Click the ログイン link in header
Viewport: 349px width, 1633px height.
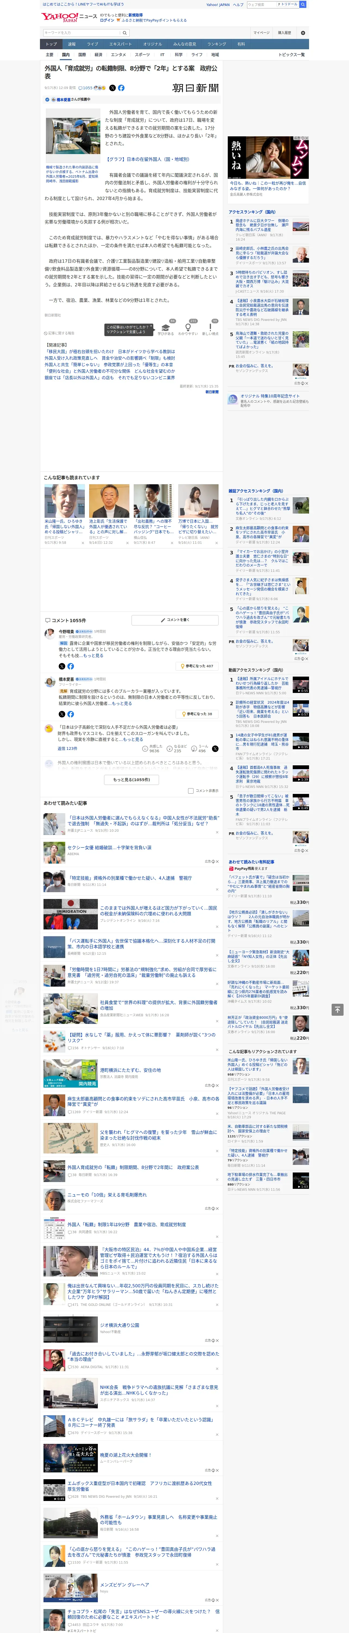(107, 20)
